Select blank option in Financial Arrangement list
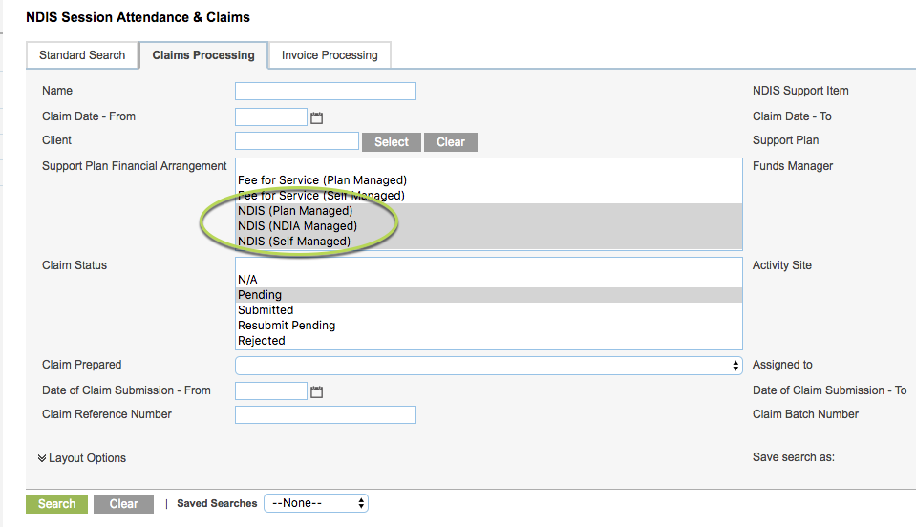This screenshot has height=527, width=916. [489, 166]
